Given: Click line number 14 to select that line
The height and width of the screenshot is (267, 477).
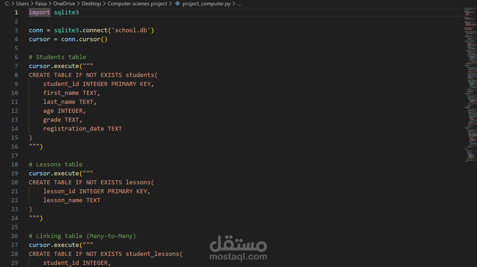Looking at the screenshot, I should click(14, 128).
